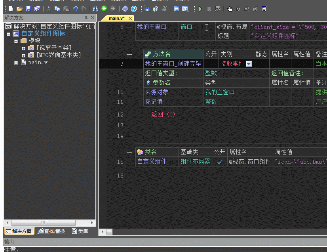Viewport: 327px width, 252px height.
Task: Click the gray Stop square icon
Action: (x=209, y=9)
